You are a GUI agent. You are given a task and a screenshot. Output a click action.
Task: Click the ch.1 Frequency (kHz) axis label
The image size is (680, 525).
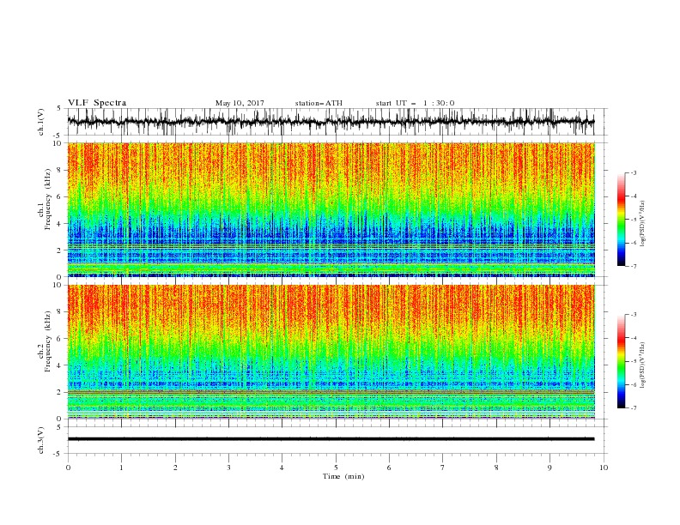[45, 199]
